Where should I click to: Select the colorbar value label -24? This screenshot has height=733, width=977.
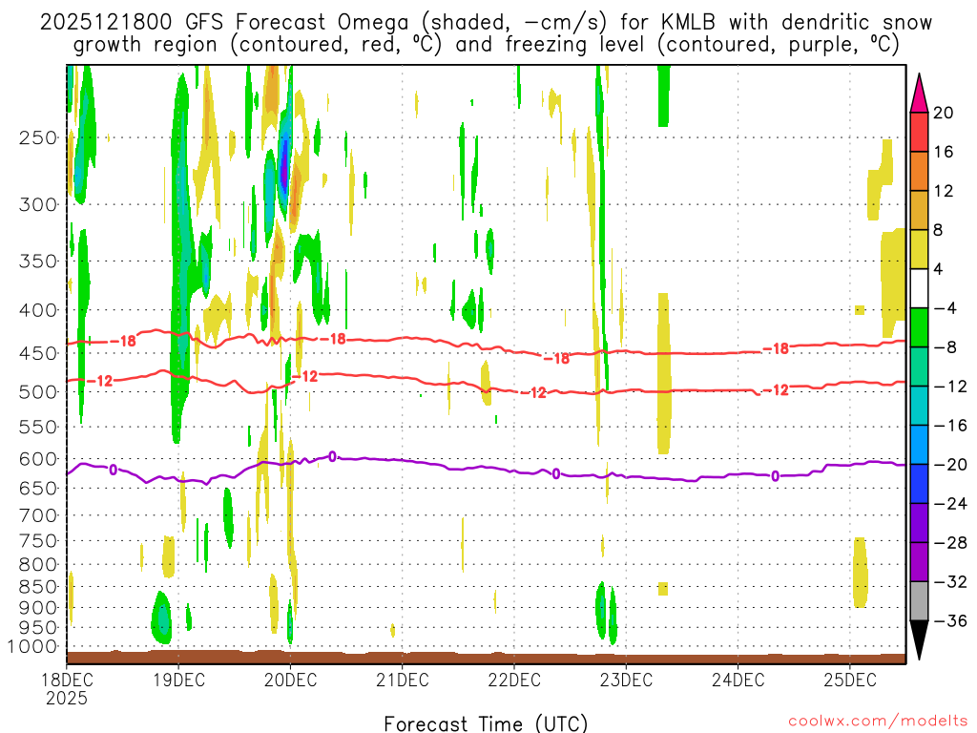[x=950, y=504]
